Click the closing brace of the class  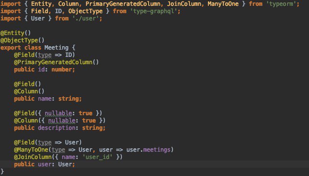point(2,171)
